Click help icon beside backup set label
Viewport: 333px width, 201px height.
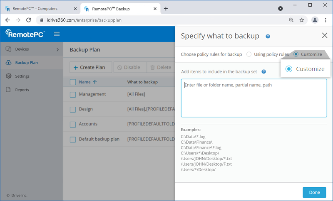263,71
